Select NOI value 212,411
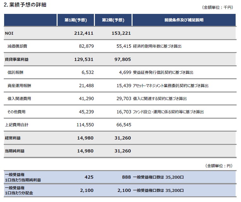The height and width of the screenshot is (202, 241). pyautogui.click(x=84, y=33)
